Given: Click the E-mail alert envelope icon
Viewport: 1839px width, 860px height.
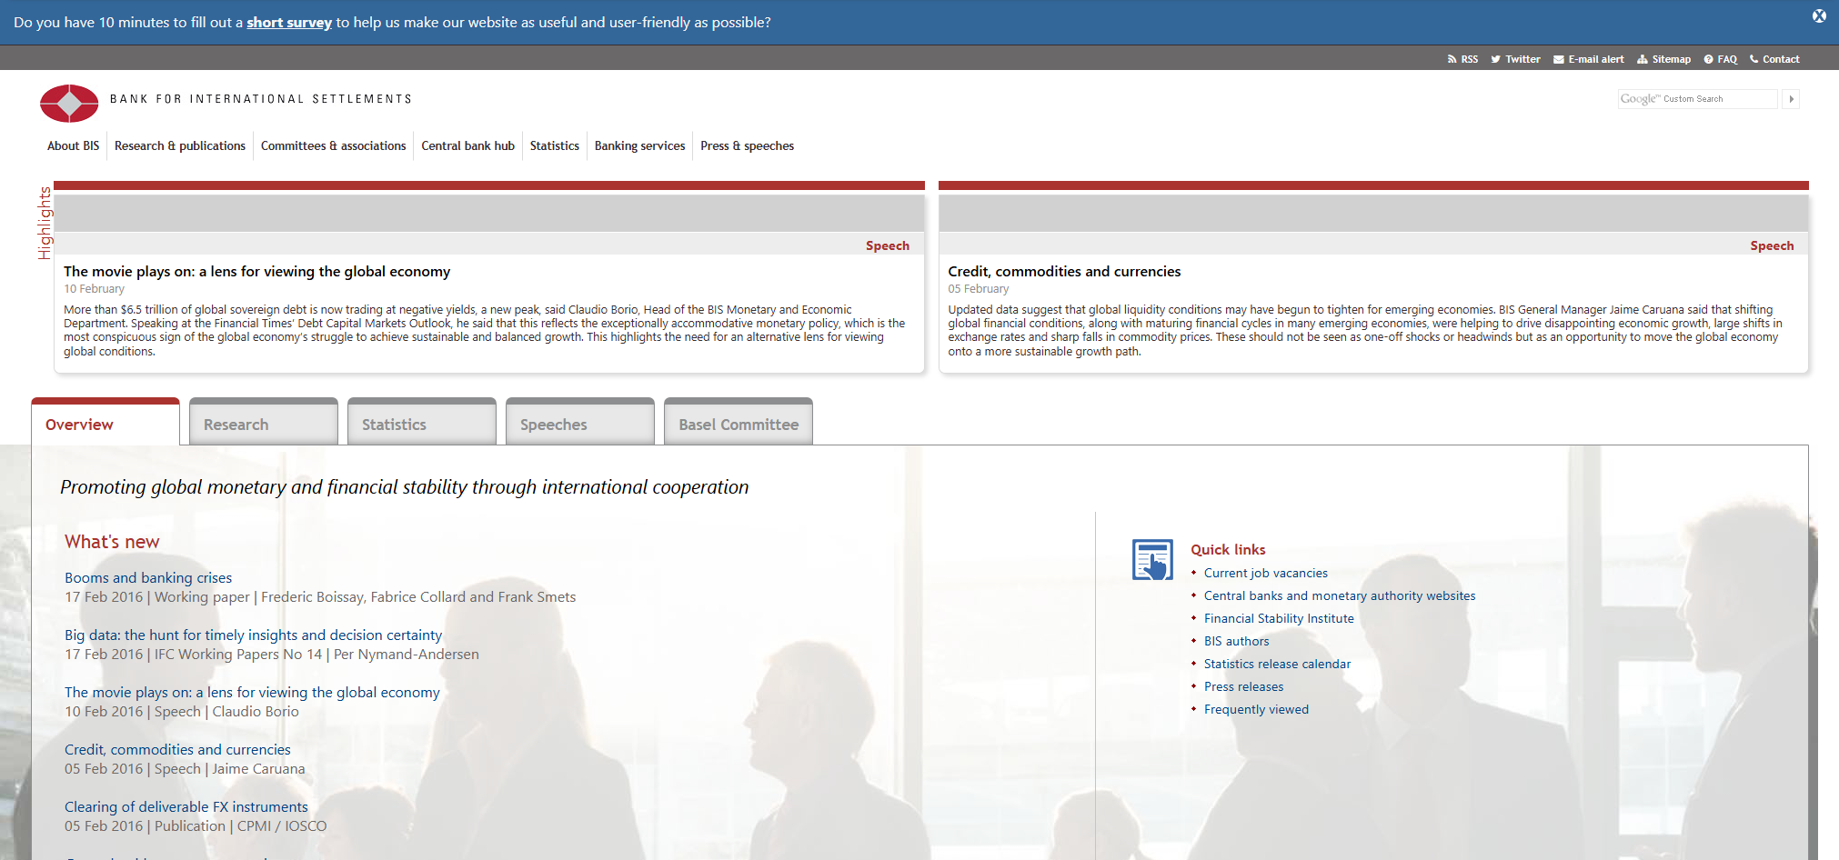Looking at the screenshot, I should pos(1558,59).
